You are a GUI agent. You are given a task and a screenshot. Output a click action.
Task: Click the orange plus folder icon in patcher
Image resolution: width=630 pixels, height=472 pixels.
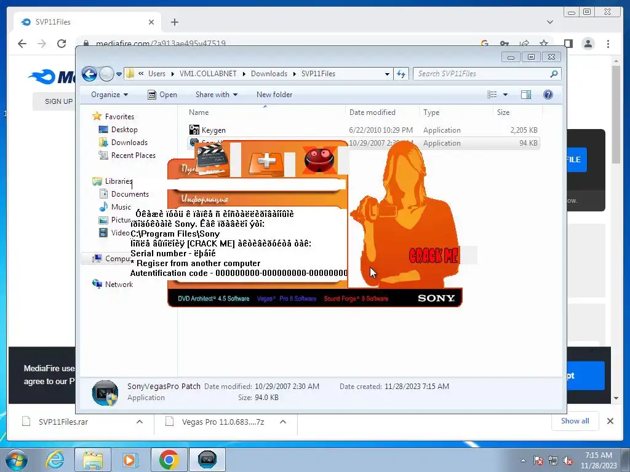266,162
